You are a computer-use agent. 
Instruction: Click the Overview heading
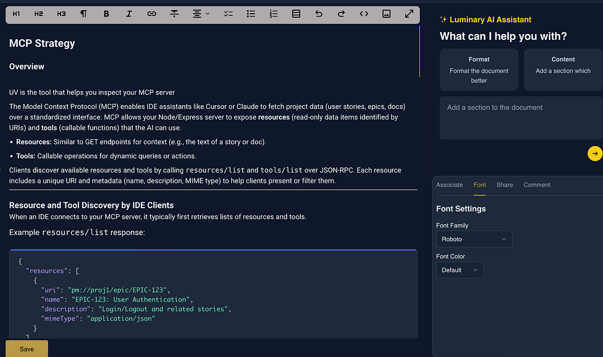click(27, 67)
